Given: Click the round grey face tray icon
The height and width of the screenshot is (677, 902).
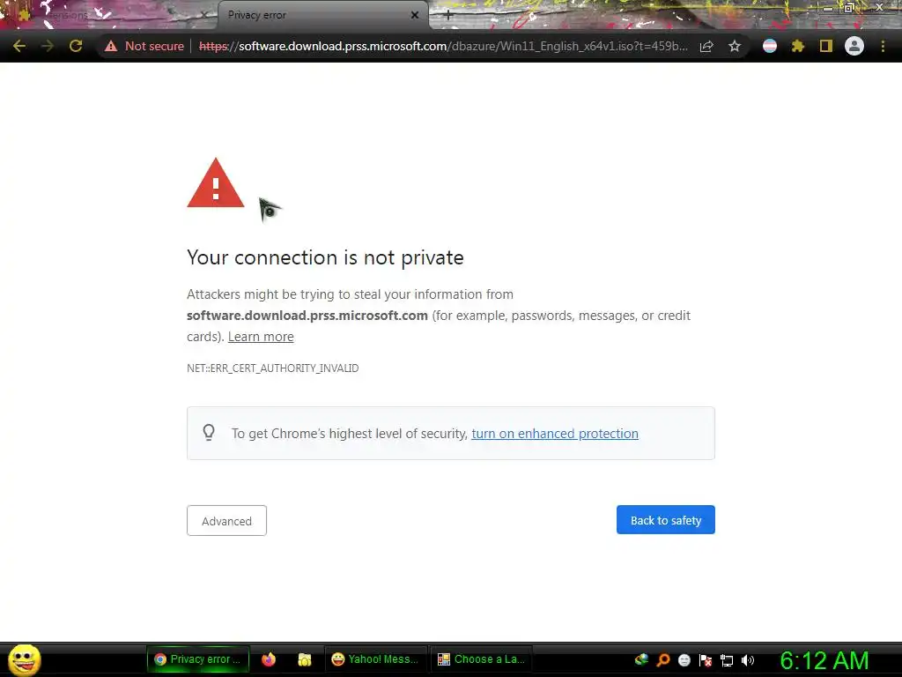Looking at the screenshot, I should click(x=684, y=659).
